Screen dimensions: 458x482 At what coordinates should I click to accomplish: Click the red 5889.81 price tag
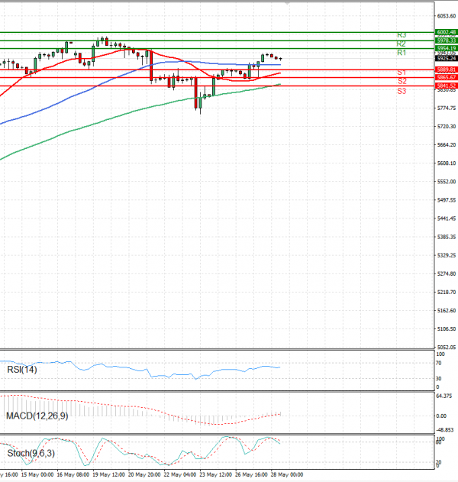click(x=447, y=70)
